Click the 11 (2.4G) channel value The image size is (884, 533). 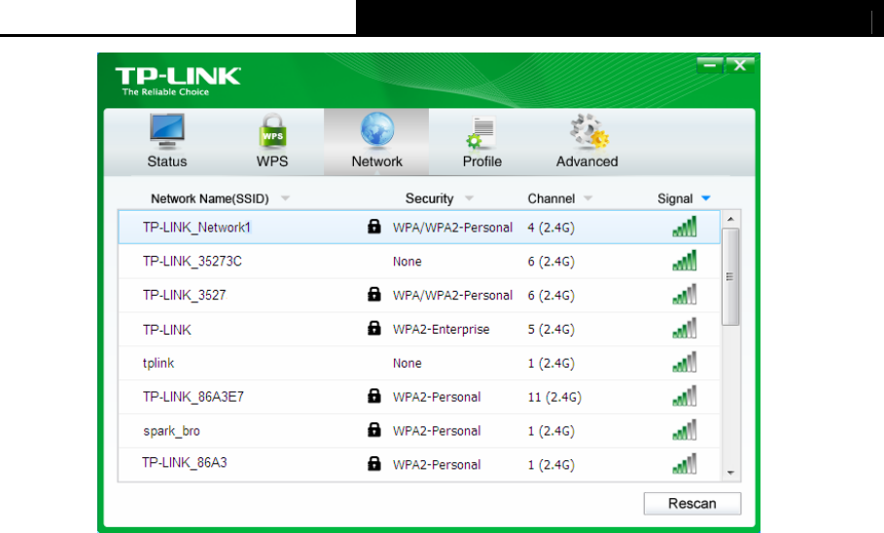pyautogui.click(x=554, y=397)
